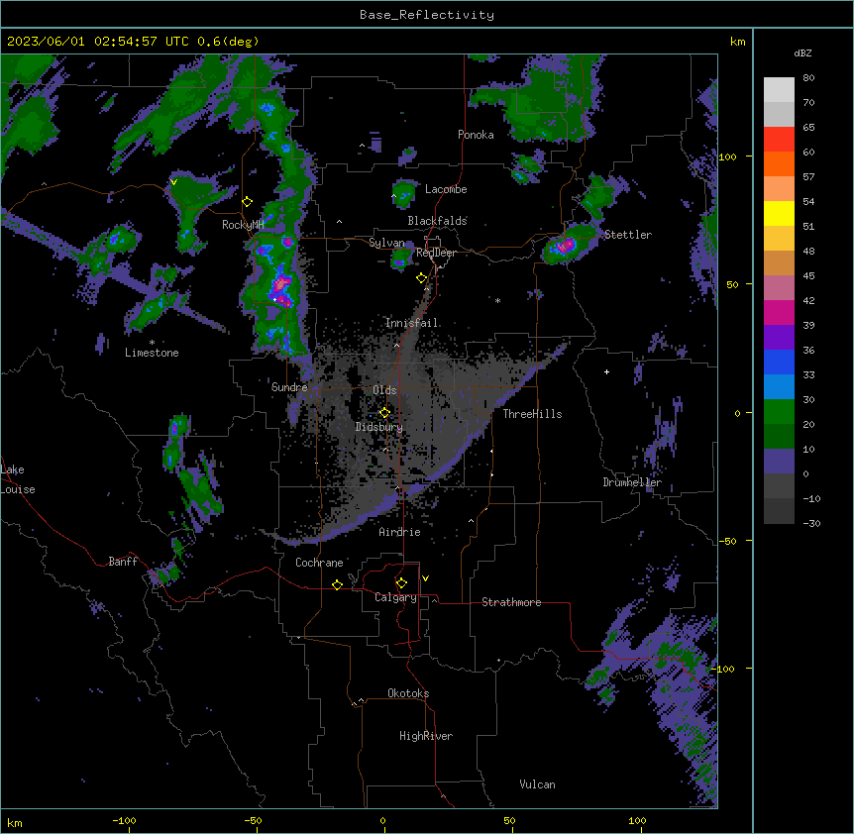This screenshot has height=834, width=854.
Task: Click the Ponoka town label
Action: pos(476,135)
